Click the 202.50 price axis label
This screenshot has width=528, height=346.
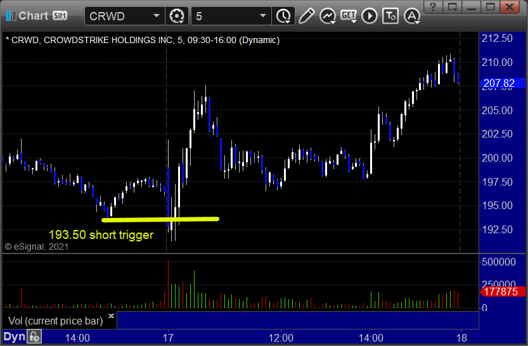498,134
